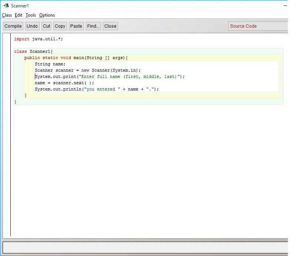This screenshot has height=256, width=303.
Task: Click the class's closing brace
Action: click(x=15, y=102)
